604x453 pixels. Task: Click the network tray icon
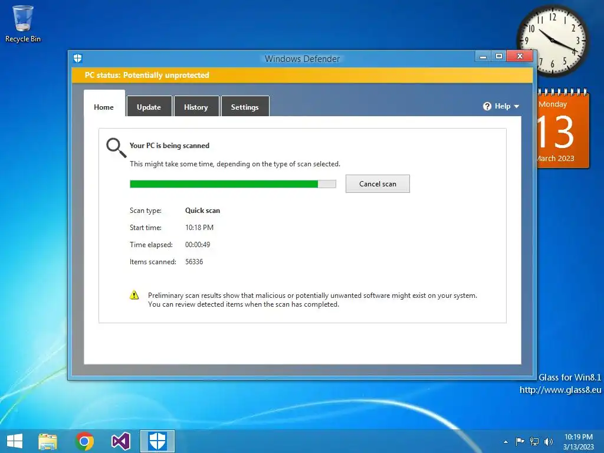pos(534,441)
